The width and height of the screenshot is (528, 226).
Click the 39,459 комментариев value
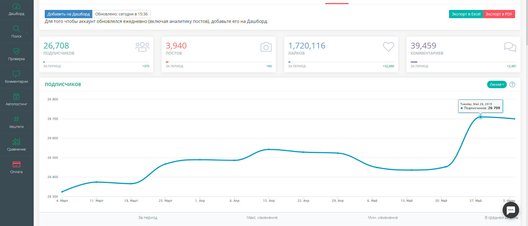tap(423, 45)
